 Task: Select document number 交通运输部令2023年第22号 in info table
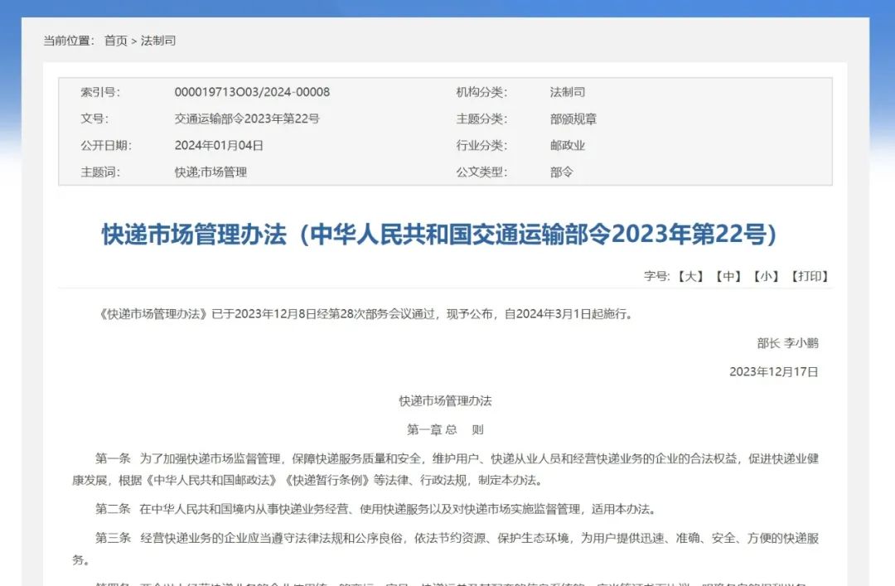coord(246,119)
